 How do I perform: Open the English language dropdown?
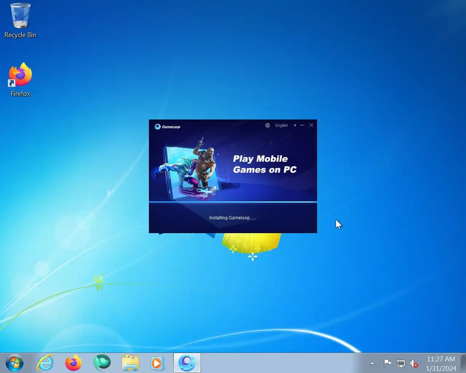pyautogui.click(x=282, y=125)
